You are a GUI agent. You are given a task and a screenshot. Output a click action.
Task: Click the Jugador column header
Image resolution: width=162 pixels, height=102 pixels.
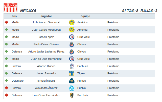pos(46,16)
